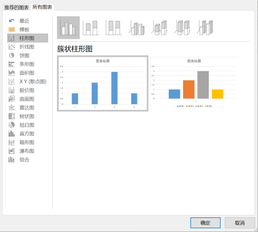Choose the multicolor series column chart preview
This screenshot has width=258, height=232.
coord(194,84)
